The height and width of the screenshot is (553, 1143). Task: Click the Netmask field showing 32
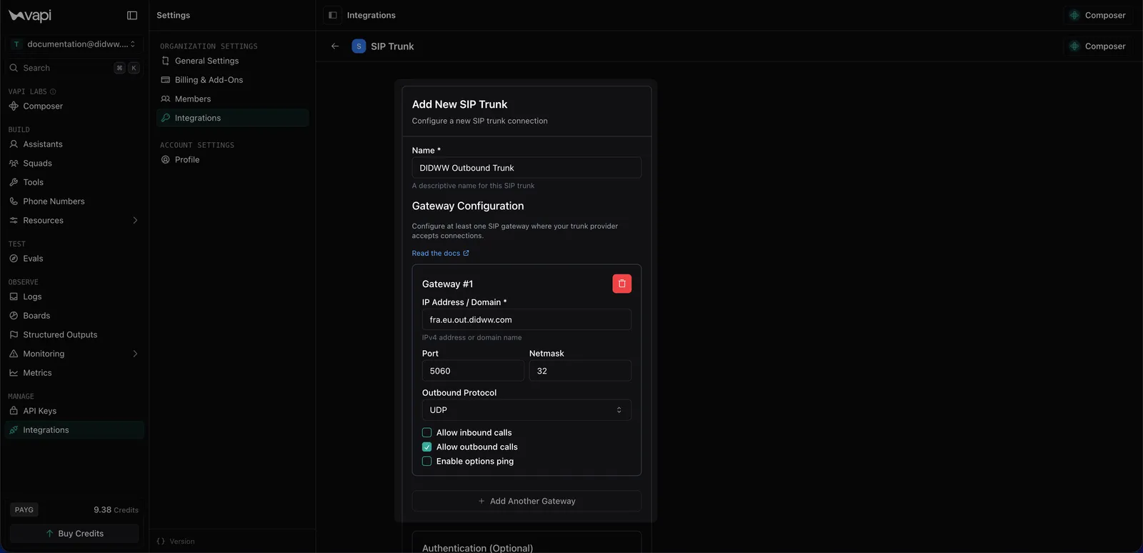click(x=580, y=371)
